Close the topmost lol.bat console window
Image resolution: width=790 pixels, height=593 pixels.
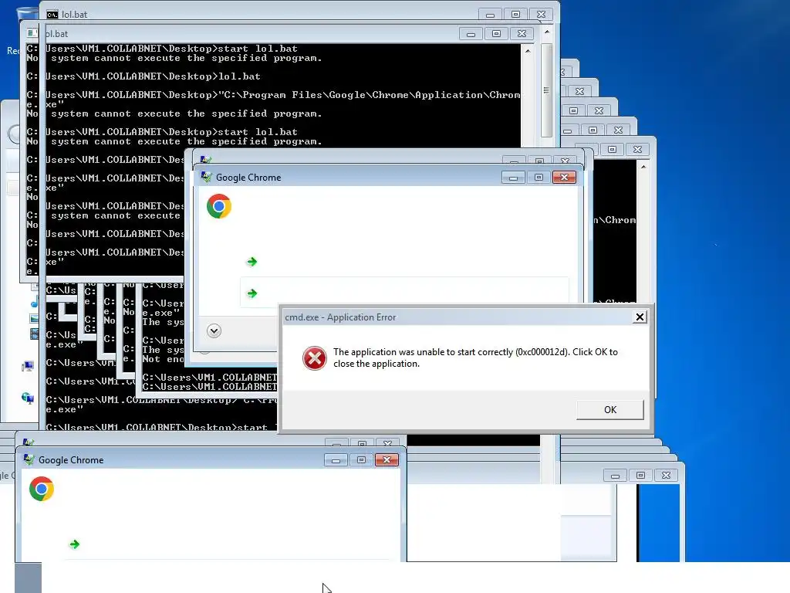tap(541, 15)
